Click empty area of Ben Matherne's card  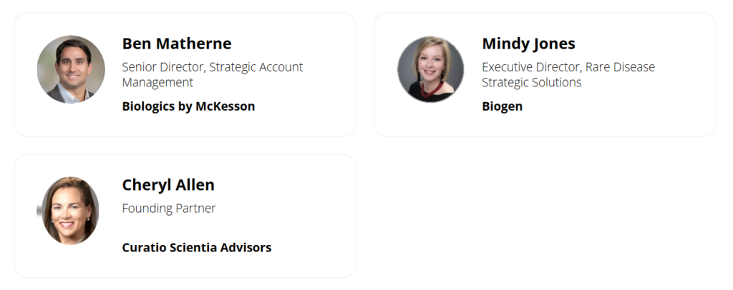(304, 116)
